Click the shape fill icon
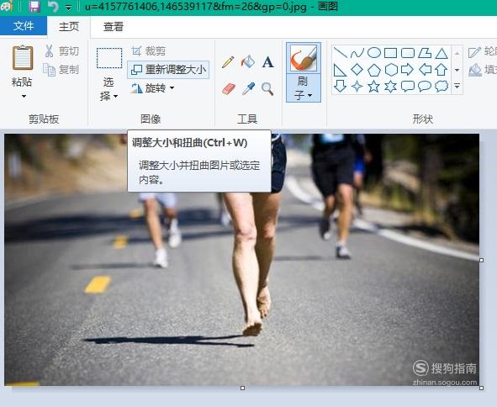This screenshot has width=497, height=407. click(x=475, y=71)
